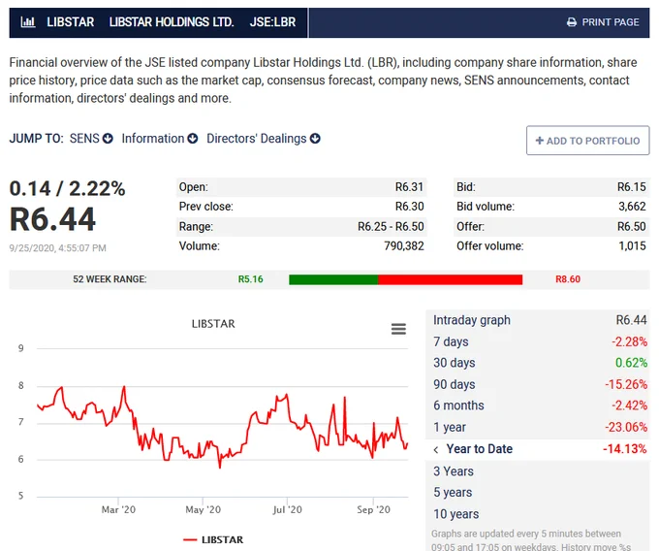Click green segment of 52 week range bar

[x=333, y=279]
